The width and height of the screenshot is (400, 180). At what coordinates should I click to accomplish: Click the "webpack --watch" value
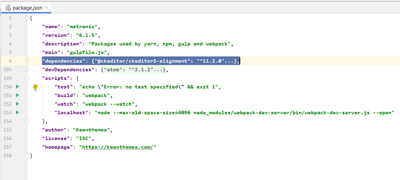(x=108, y=104)
